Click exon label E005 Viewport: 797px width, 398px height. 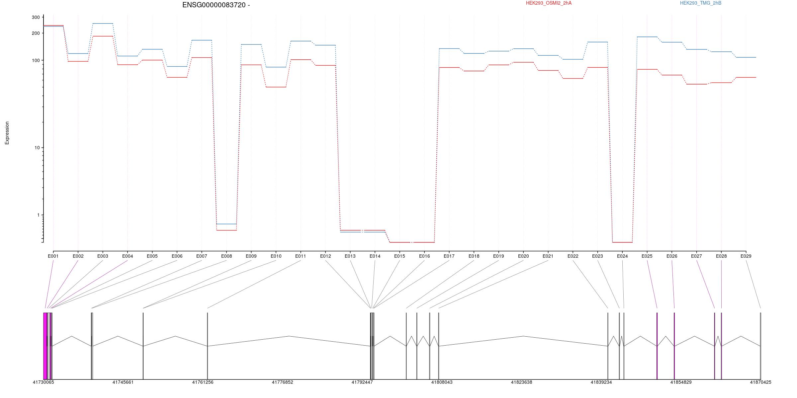(152, 256)
